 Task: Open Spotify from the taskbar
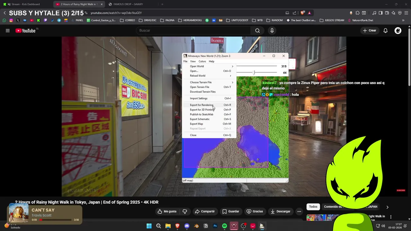point(224,226)
